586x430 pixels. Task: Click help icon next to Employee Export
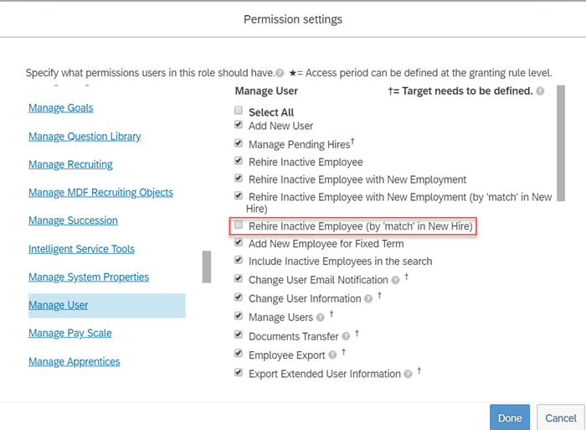pyautogui.click(x=332, y=355)
